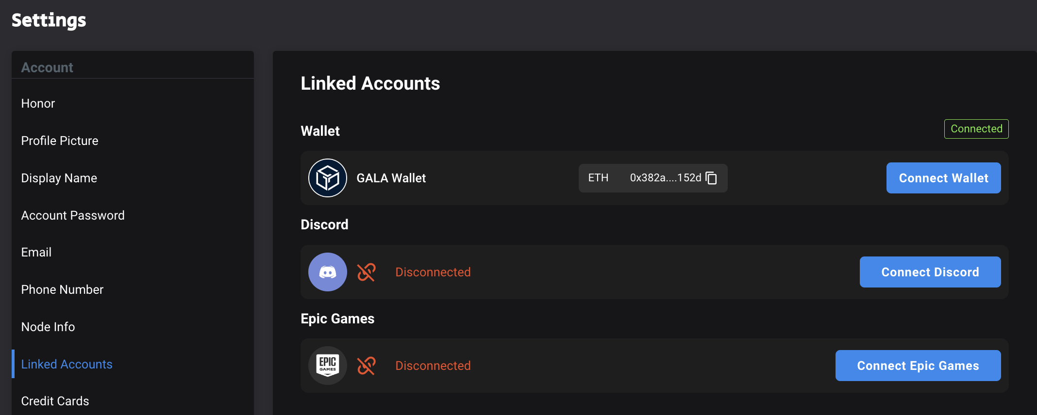Go to Display Name settings

coord(59,178)
